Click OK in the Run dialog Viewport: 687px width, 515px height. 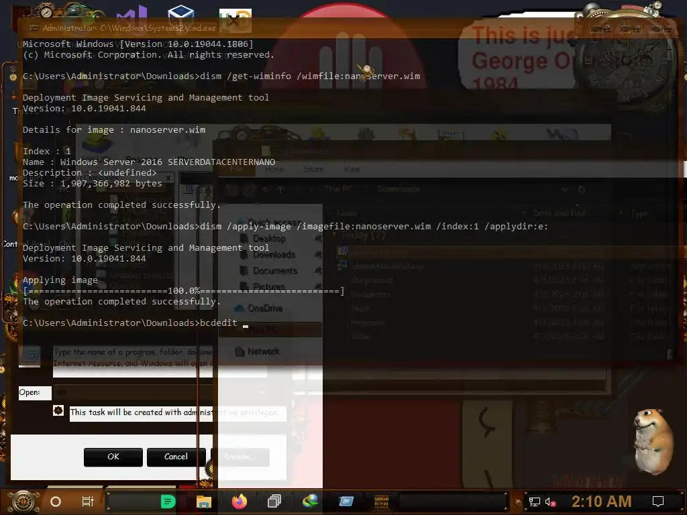[x=113, y=457]
